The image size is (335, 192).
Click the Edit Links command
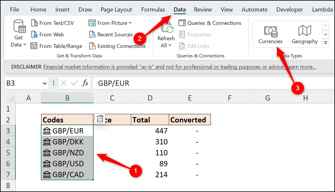(194, 46)
